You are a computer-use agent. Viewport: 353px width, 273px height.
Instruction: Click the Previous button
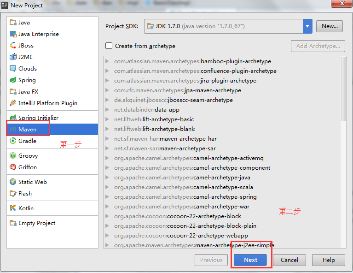211,260
